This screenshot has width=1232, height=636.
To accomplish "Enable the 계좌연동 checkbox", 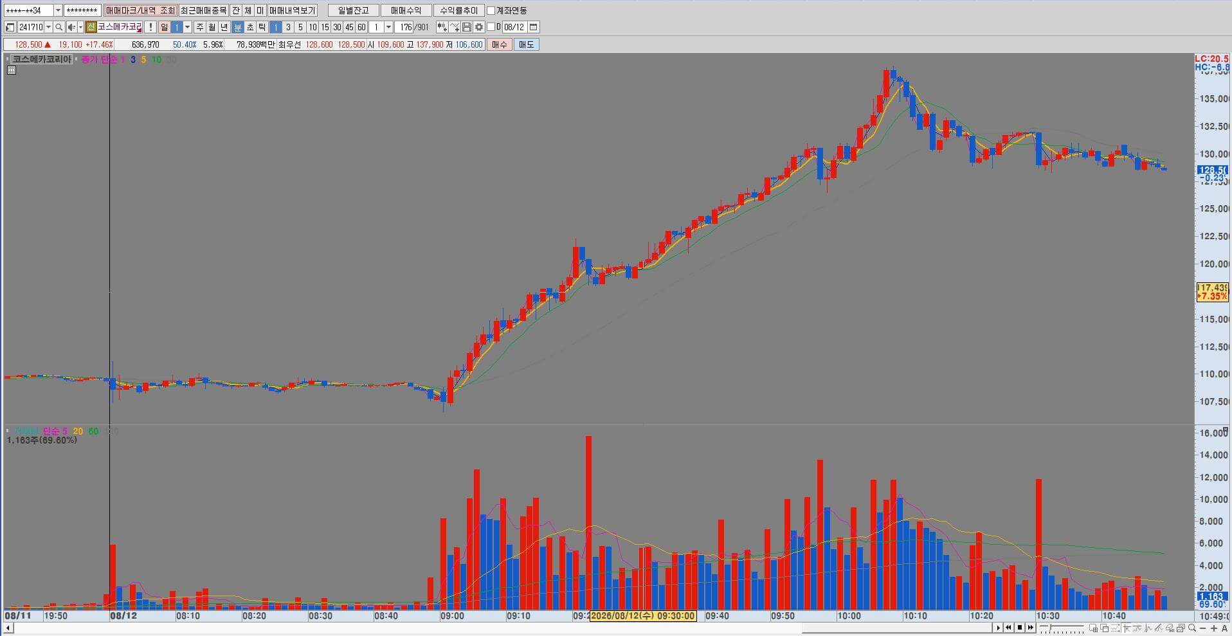I will pos(490,10).
